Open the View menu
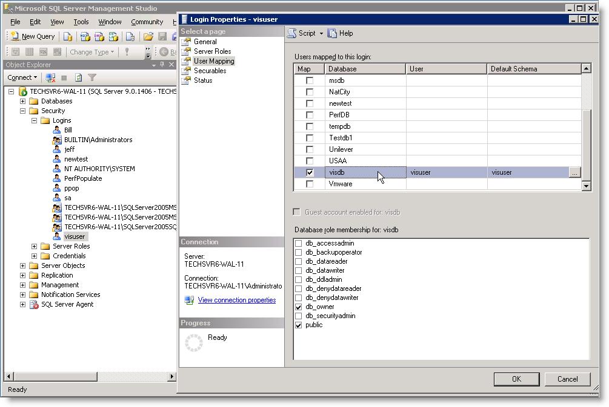609x407 pixels. click(57, 22)
